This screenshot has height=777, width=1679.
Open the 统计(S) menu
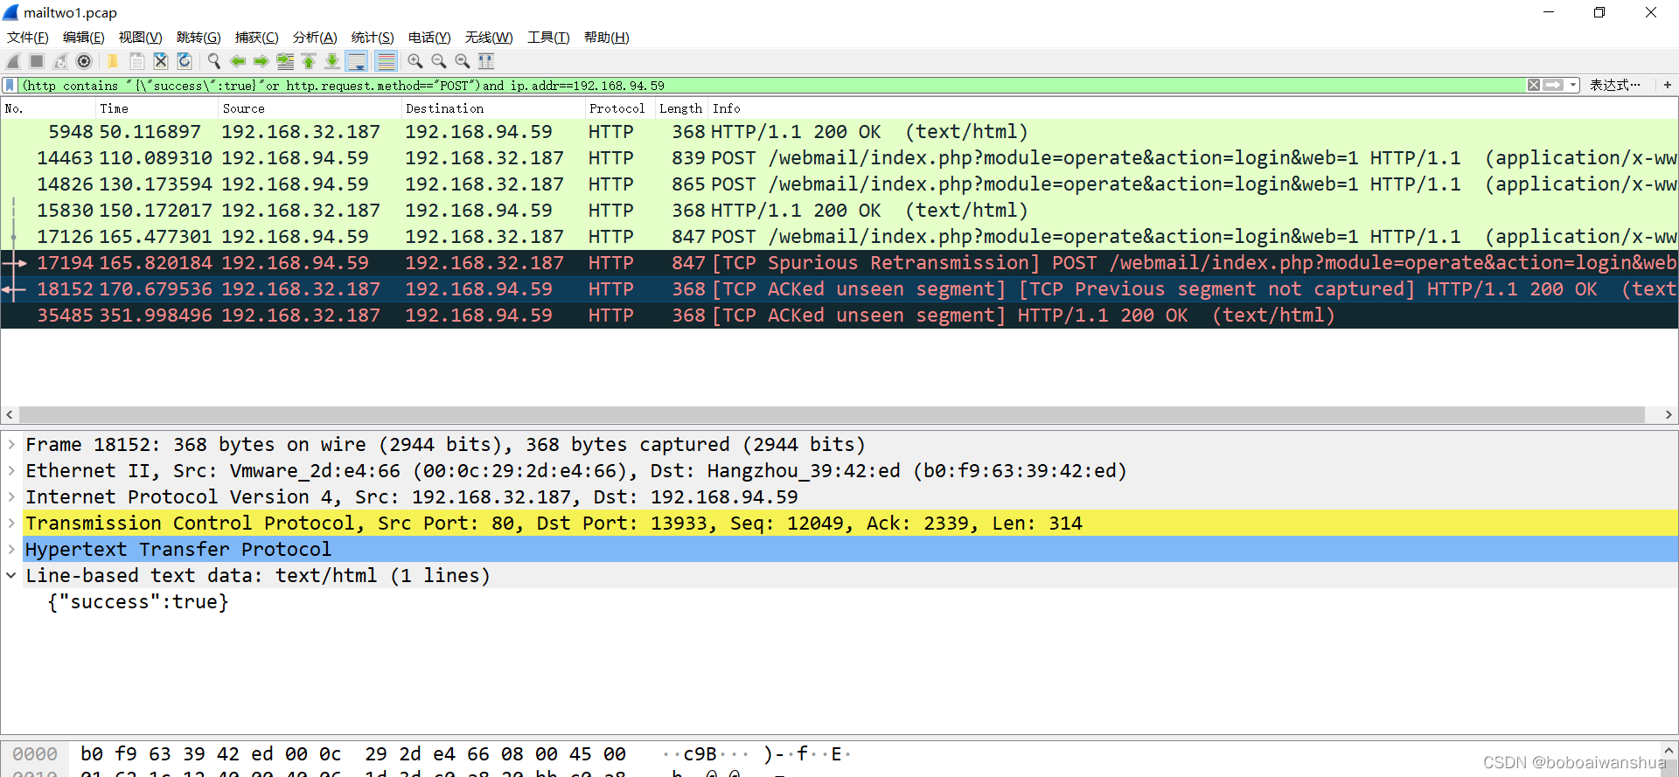[373, 38]
